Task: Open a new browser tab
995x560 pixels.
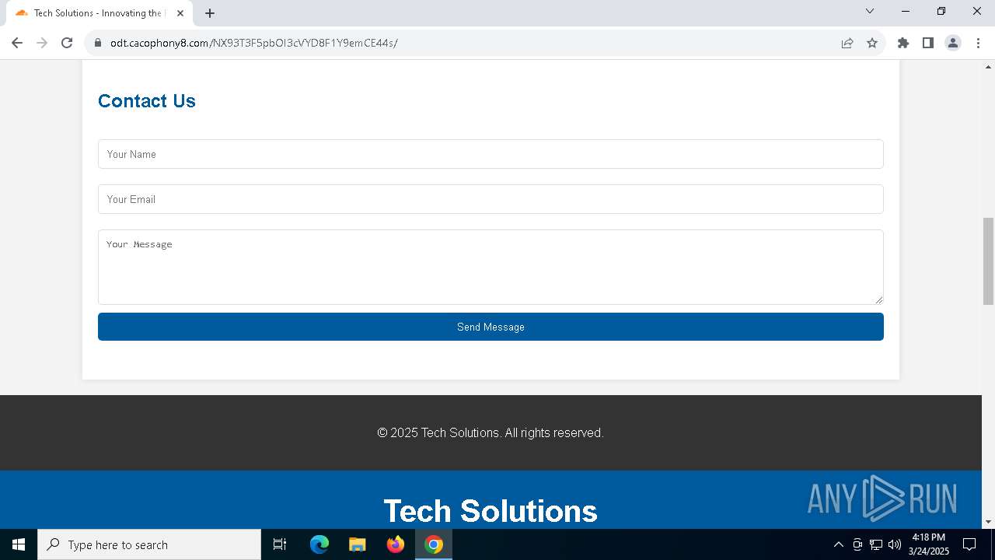Action: click(210, 13)
